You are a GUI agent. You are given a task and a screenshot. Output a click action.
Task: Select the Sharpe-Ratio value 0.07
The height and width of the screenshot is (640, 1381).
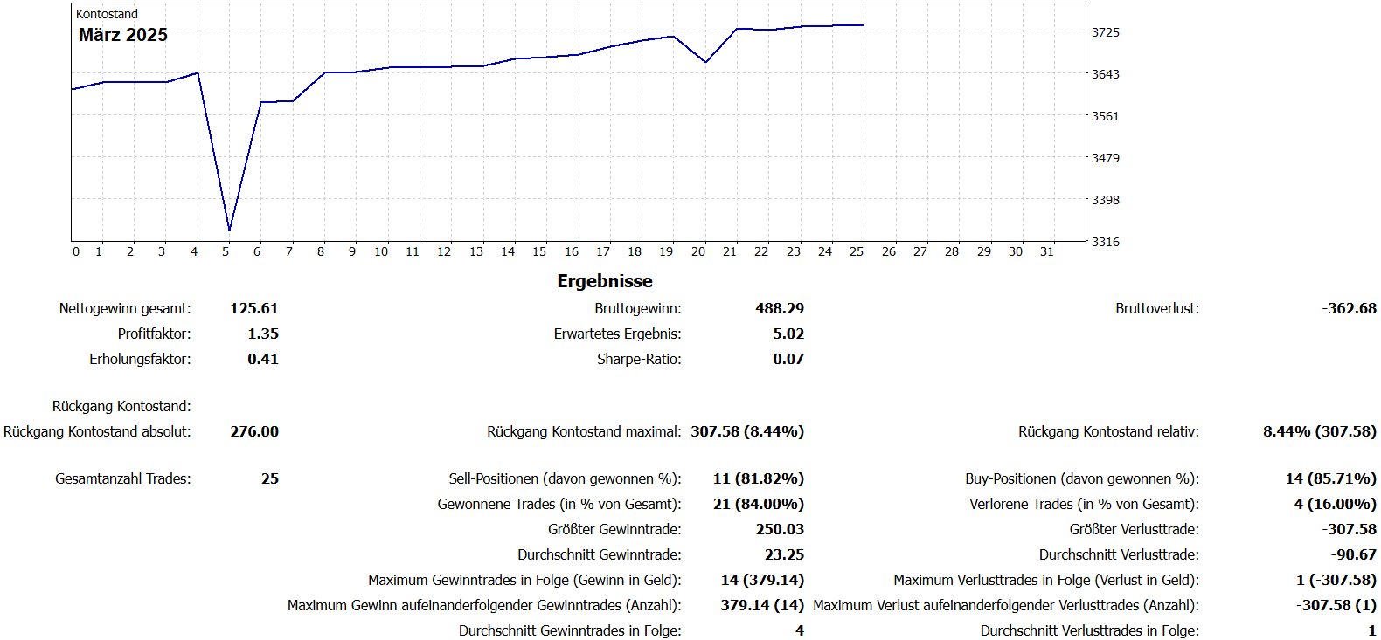click(788, 359)
